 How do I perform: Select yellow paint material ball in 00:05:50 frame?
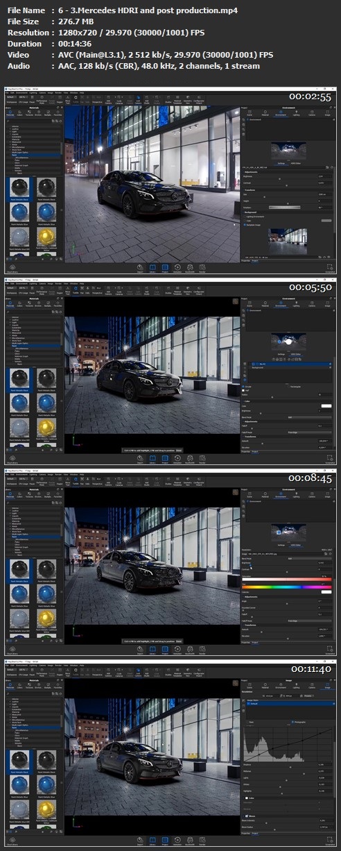(x=46, y=428)
